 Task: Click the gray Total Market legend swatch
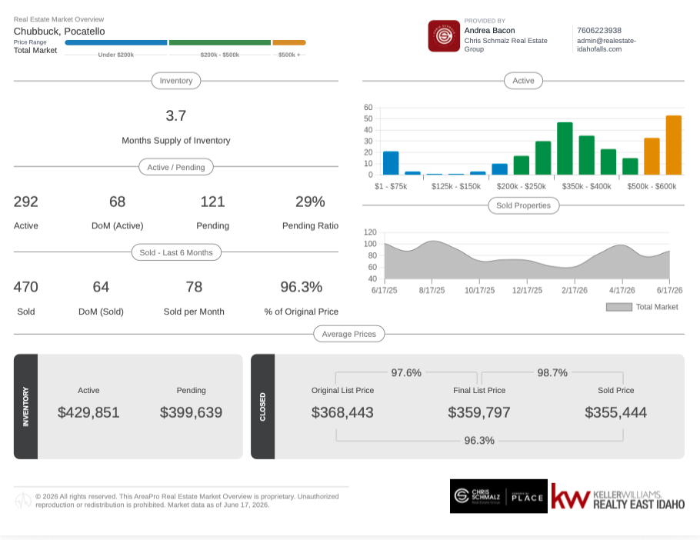coord(618,307)
